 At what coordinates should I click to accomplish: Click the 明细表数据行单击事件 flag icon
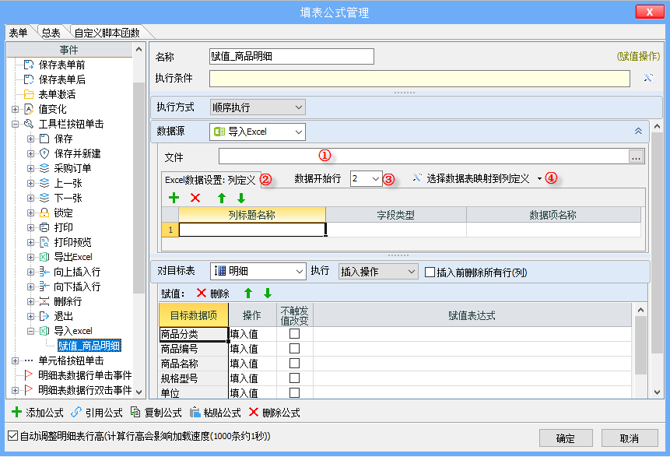coord(29,375)
